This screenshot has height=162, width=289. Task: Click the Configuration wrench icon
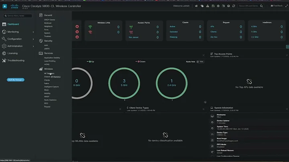pos(4,39)
